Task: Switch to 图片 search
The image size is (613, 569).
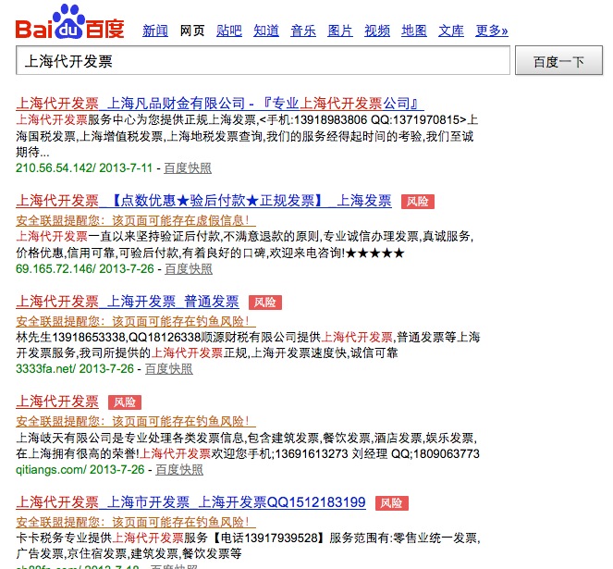Action: (x=340, y=31)
